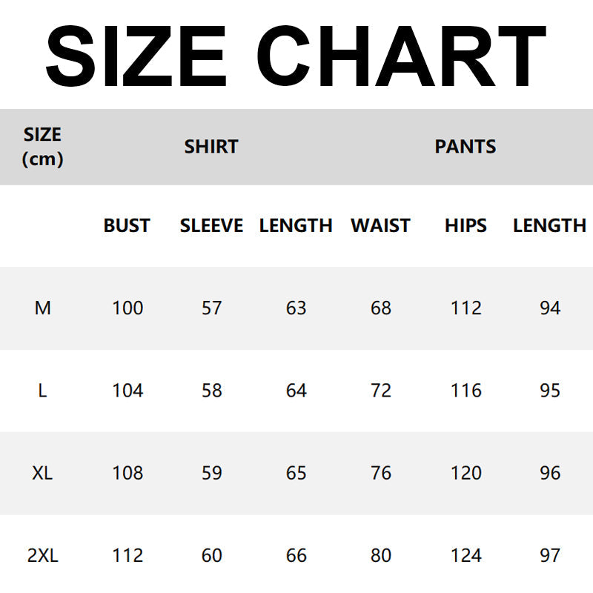Viewport: 593px width, 593px height.
Task: Click the BUST column header
Action: (x=127, y=226)
